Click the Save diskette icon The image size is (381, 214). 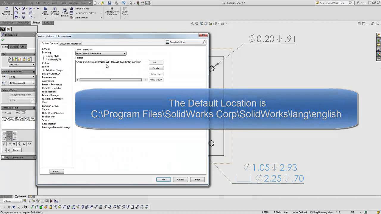tap(110, 3)
